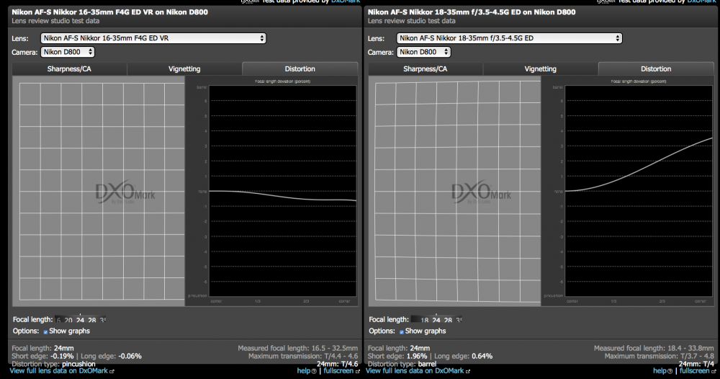Select the '24mm: T/4' transmission value

tap(696, 364)
